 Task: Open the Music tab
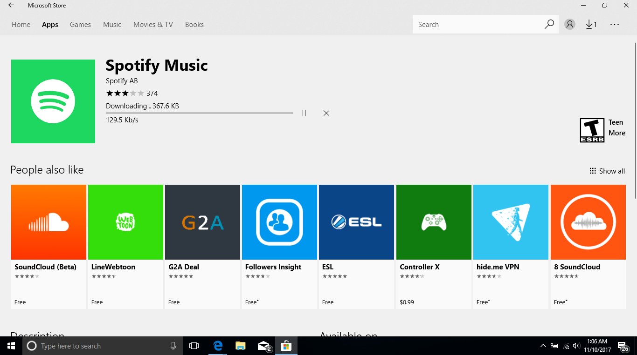[x=112, y=25]
